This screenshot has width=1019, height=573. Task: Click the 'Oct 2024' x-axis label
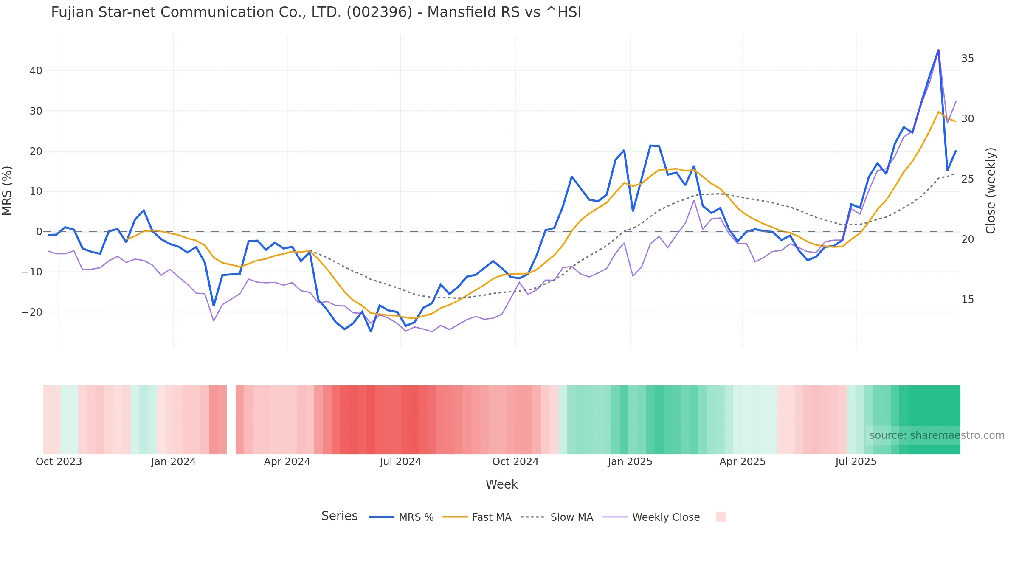[515, 462]
